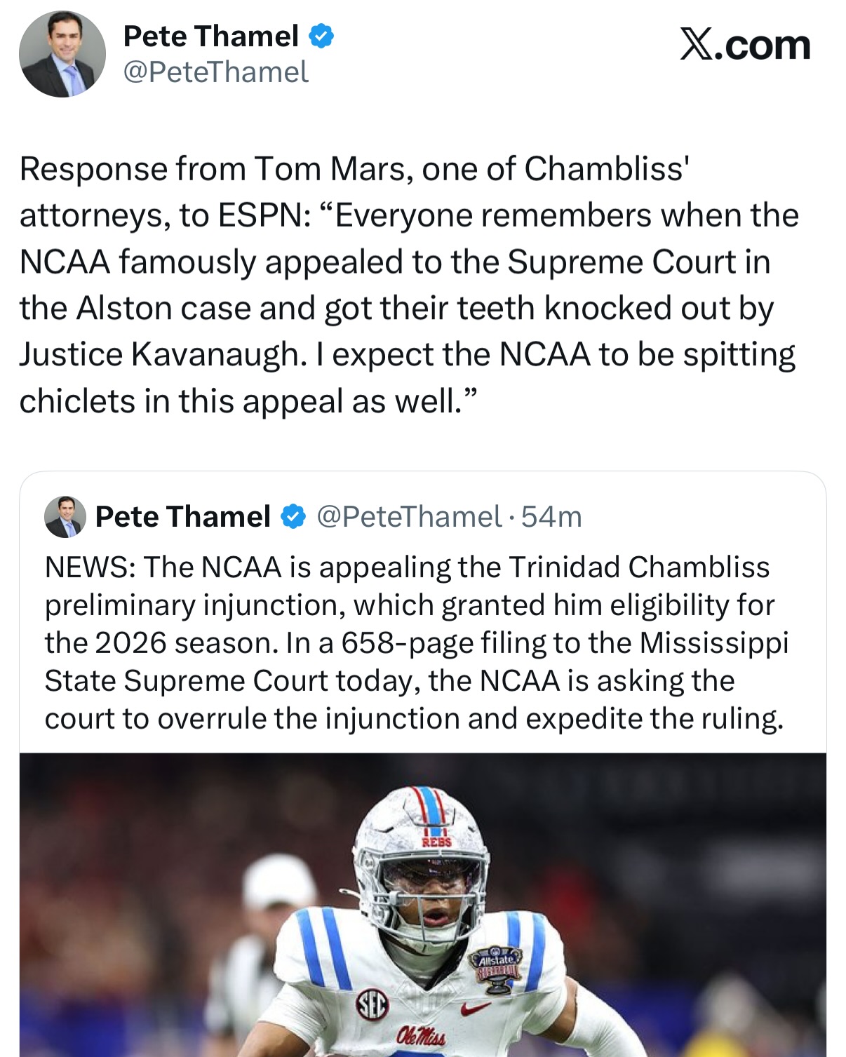Click verified badge inside the quoted tweet
Screen dimensions: 846x1057
(x=293, y=517)
